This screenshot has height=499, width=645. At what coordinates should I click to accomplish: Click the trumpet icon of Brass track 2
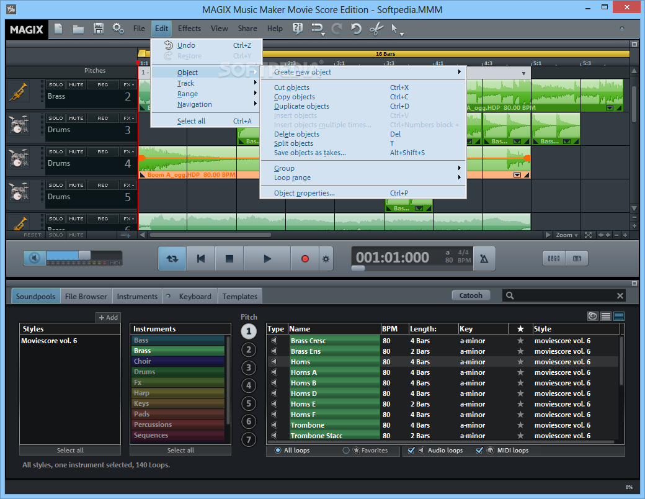pyautogui.click(x=19, y=92)
